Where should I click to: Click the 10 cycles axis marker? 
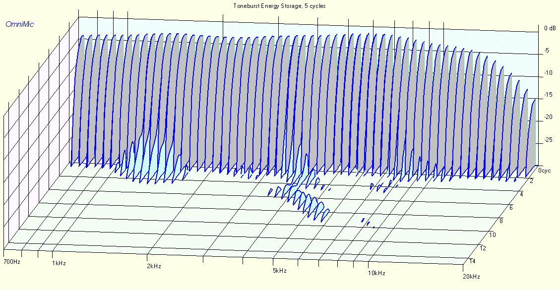point(493,234)
